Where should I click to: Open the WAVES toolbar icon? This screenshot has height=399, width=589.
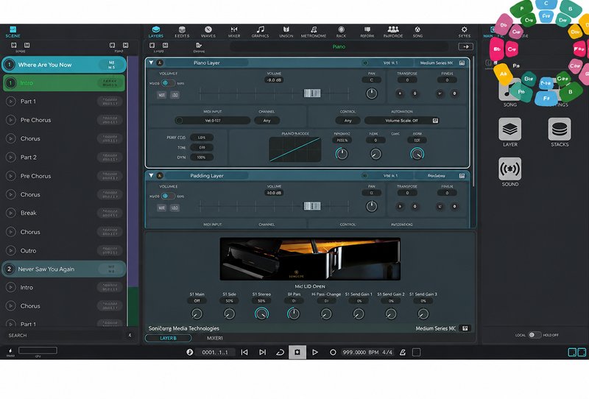point(208,32)
